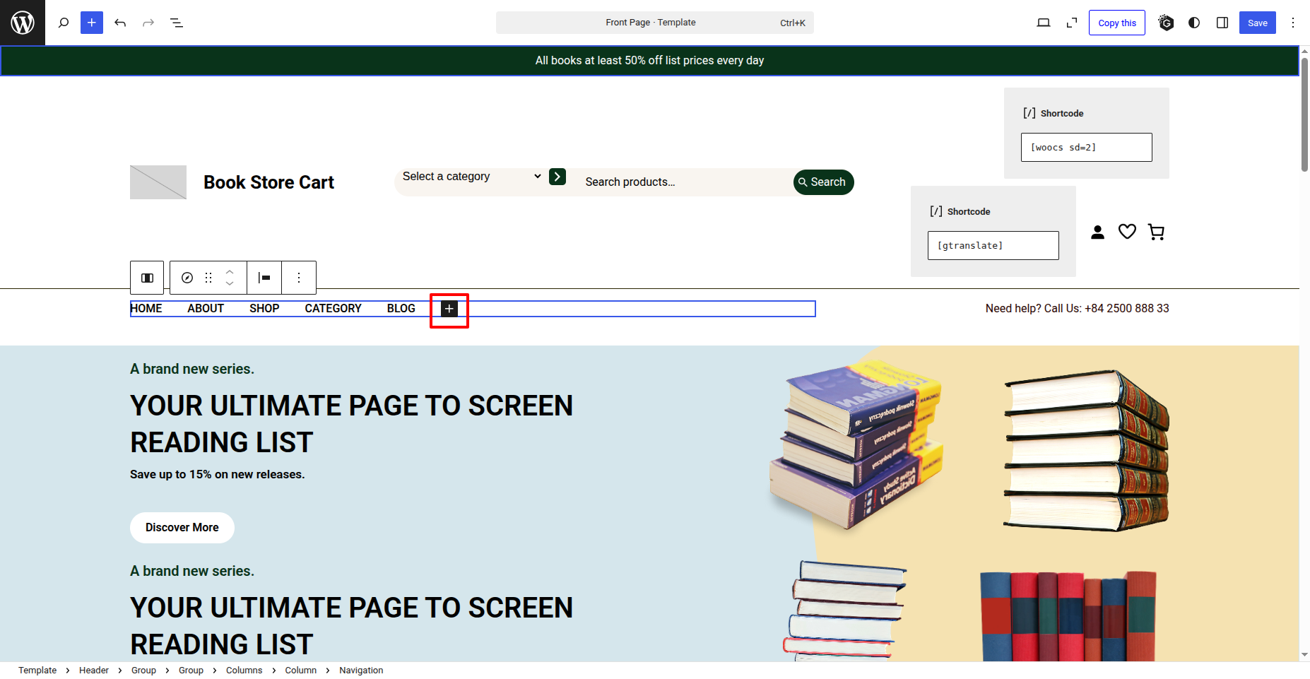
Task: Open the command palette search icon
Action: click(x=64, y=23)
